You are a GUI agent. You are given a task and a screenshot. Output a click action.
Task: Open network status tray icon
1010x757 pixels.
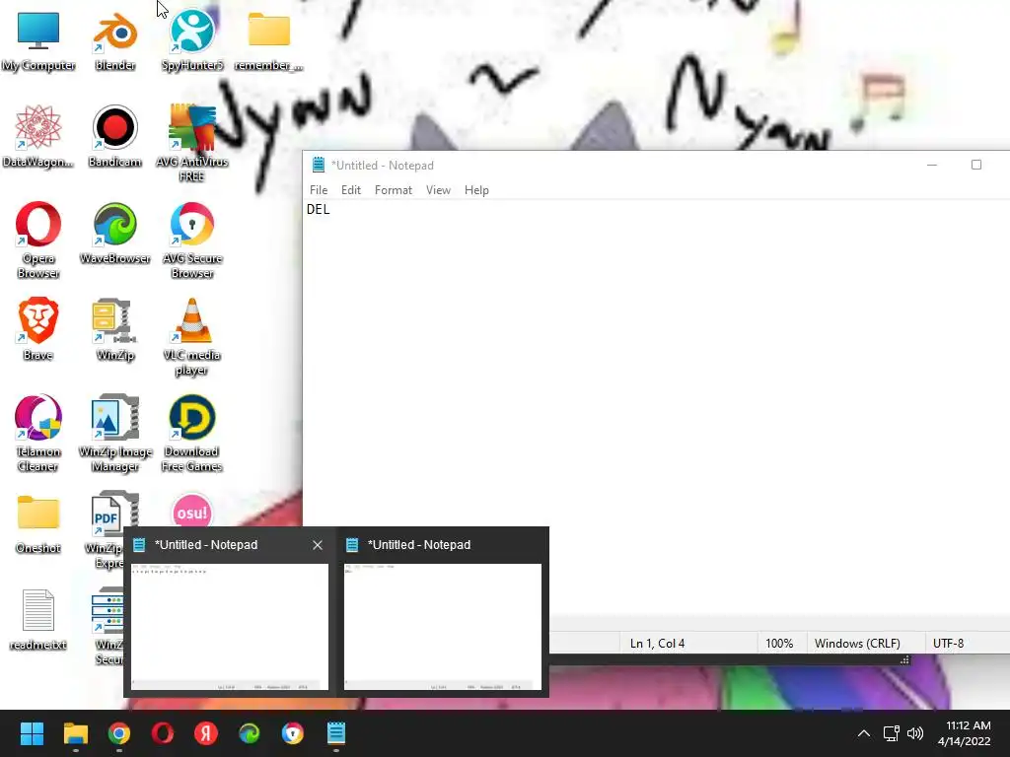(x=891, y=733)
